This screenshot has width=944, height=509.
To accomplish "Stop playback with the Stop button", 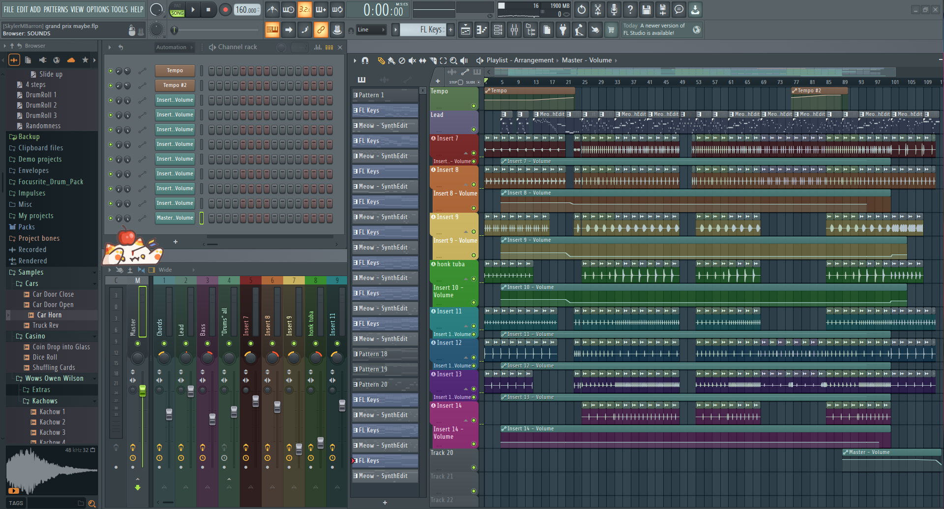I will coord(208,9).
